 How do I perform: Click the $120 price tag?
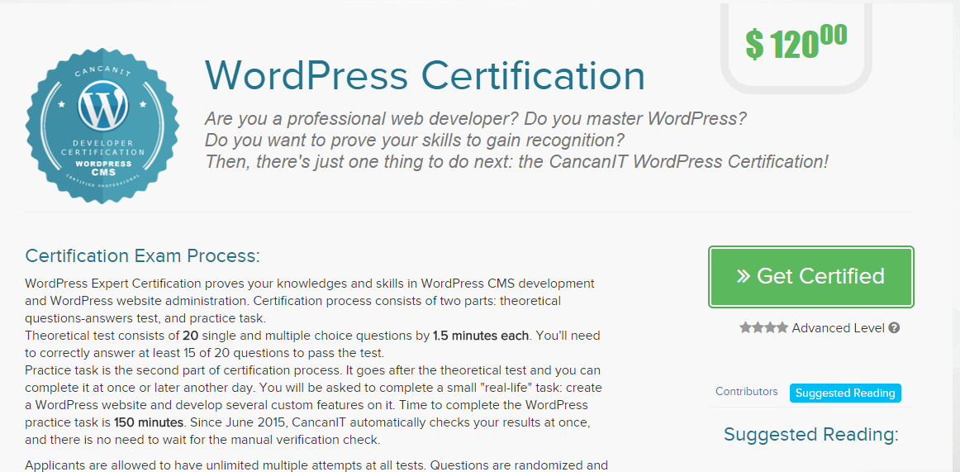pyautogui.click(x=796, y=43)
